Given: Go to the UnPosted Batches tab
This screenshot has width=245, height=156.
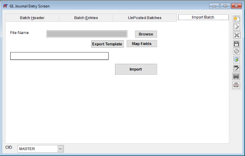Looking at the screenshot, I should (x=145, y=18).
